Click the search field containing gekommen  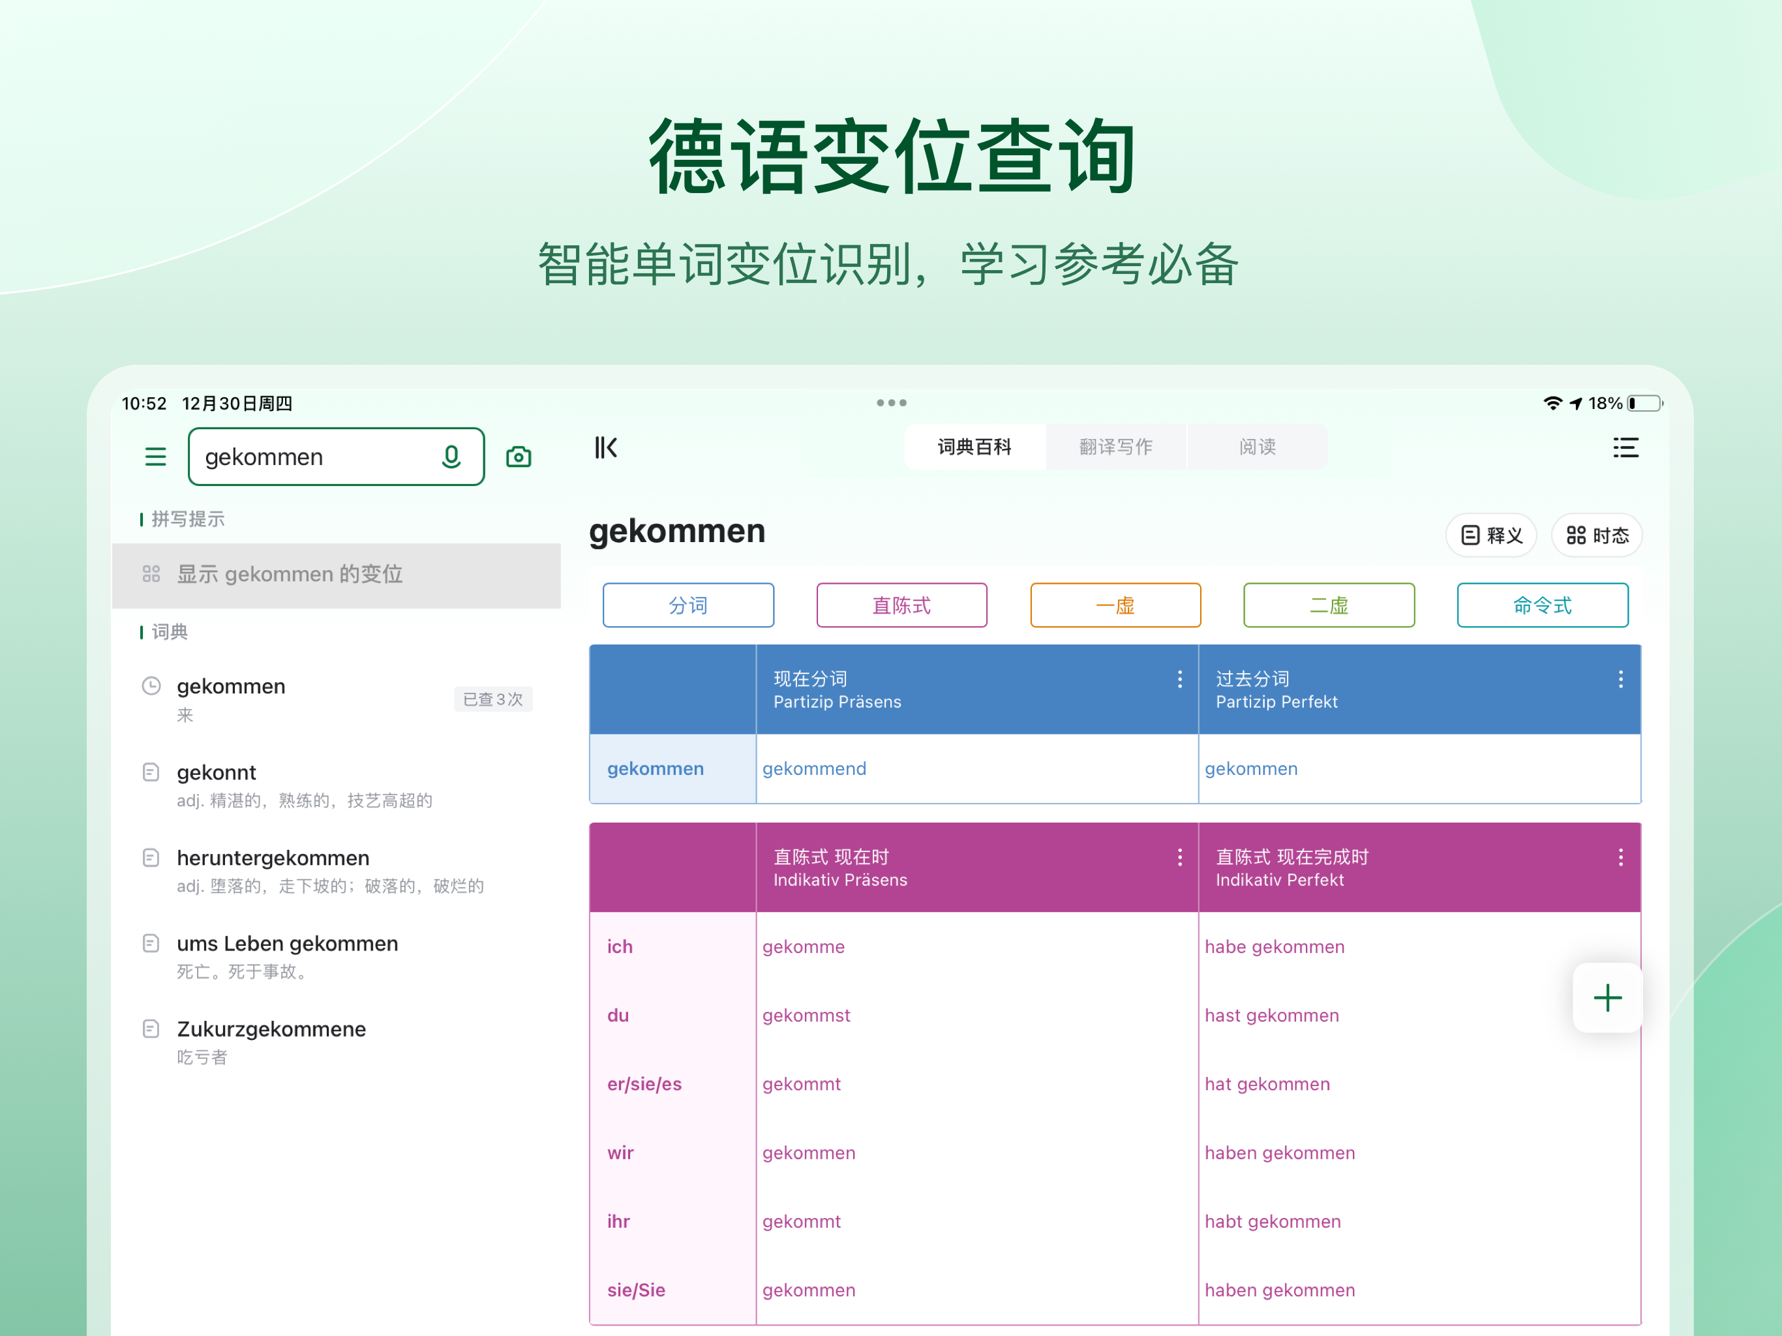click(x=336, y=457)
